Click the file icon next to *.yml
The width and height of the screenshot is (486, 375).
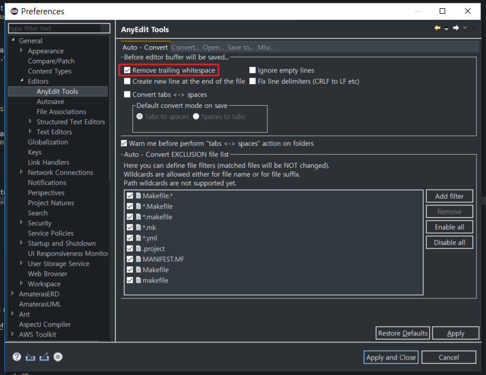tap(138, 238)
